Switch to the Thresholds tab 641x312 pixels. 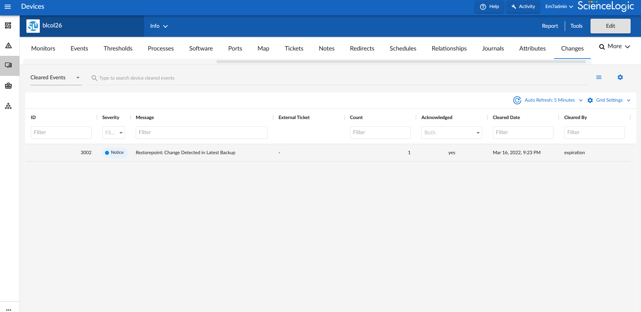[x=118, y=48]
